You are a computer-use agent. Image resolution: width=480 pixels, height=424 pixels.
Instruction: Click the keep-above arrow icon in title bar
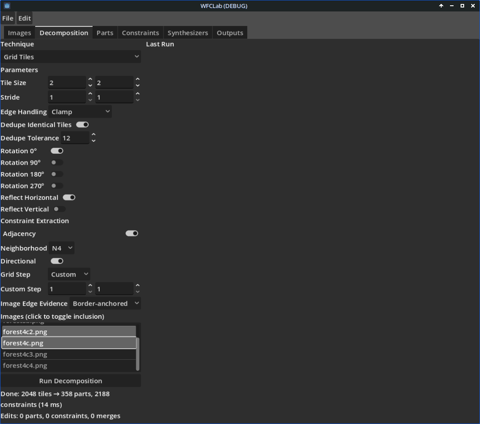pyautogui.click(x=441, y=6)
